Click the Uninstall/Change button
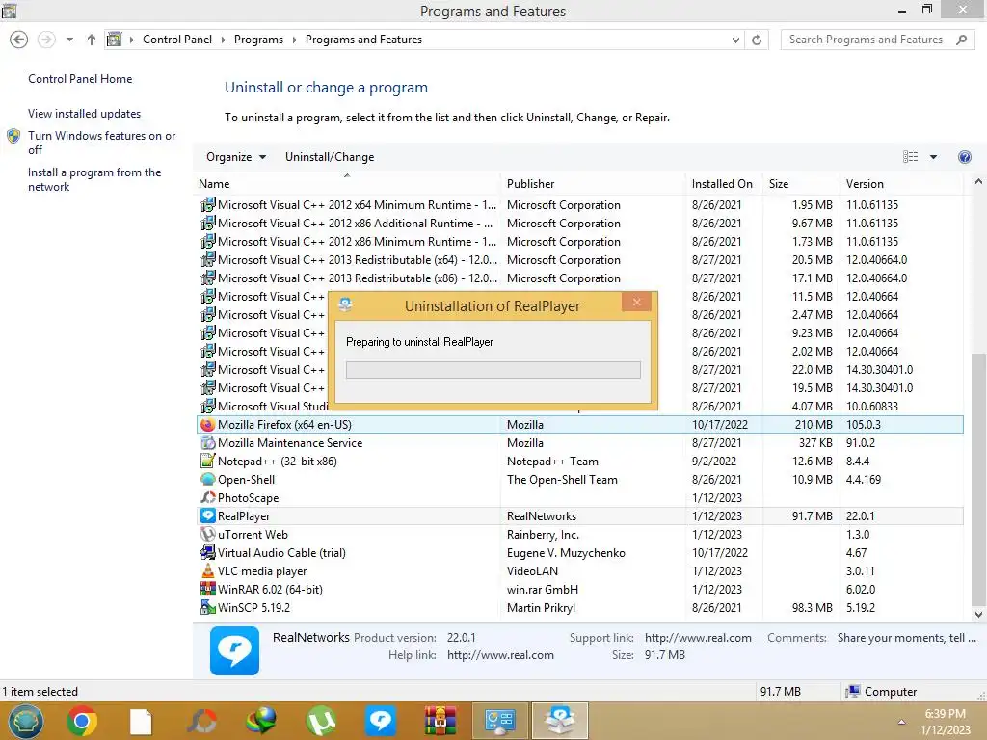987x740 pixels. tap(330, 157)
